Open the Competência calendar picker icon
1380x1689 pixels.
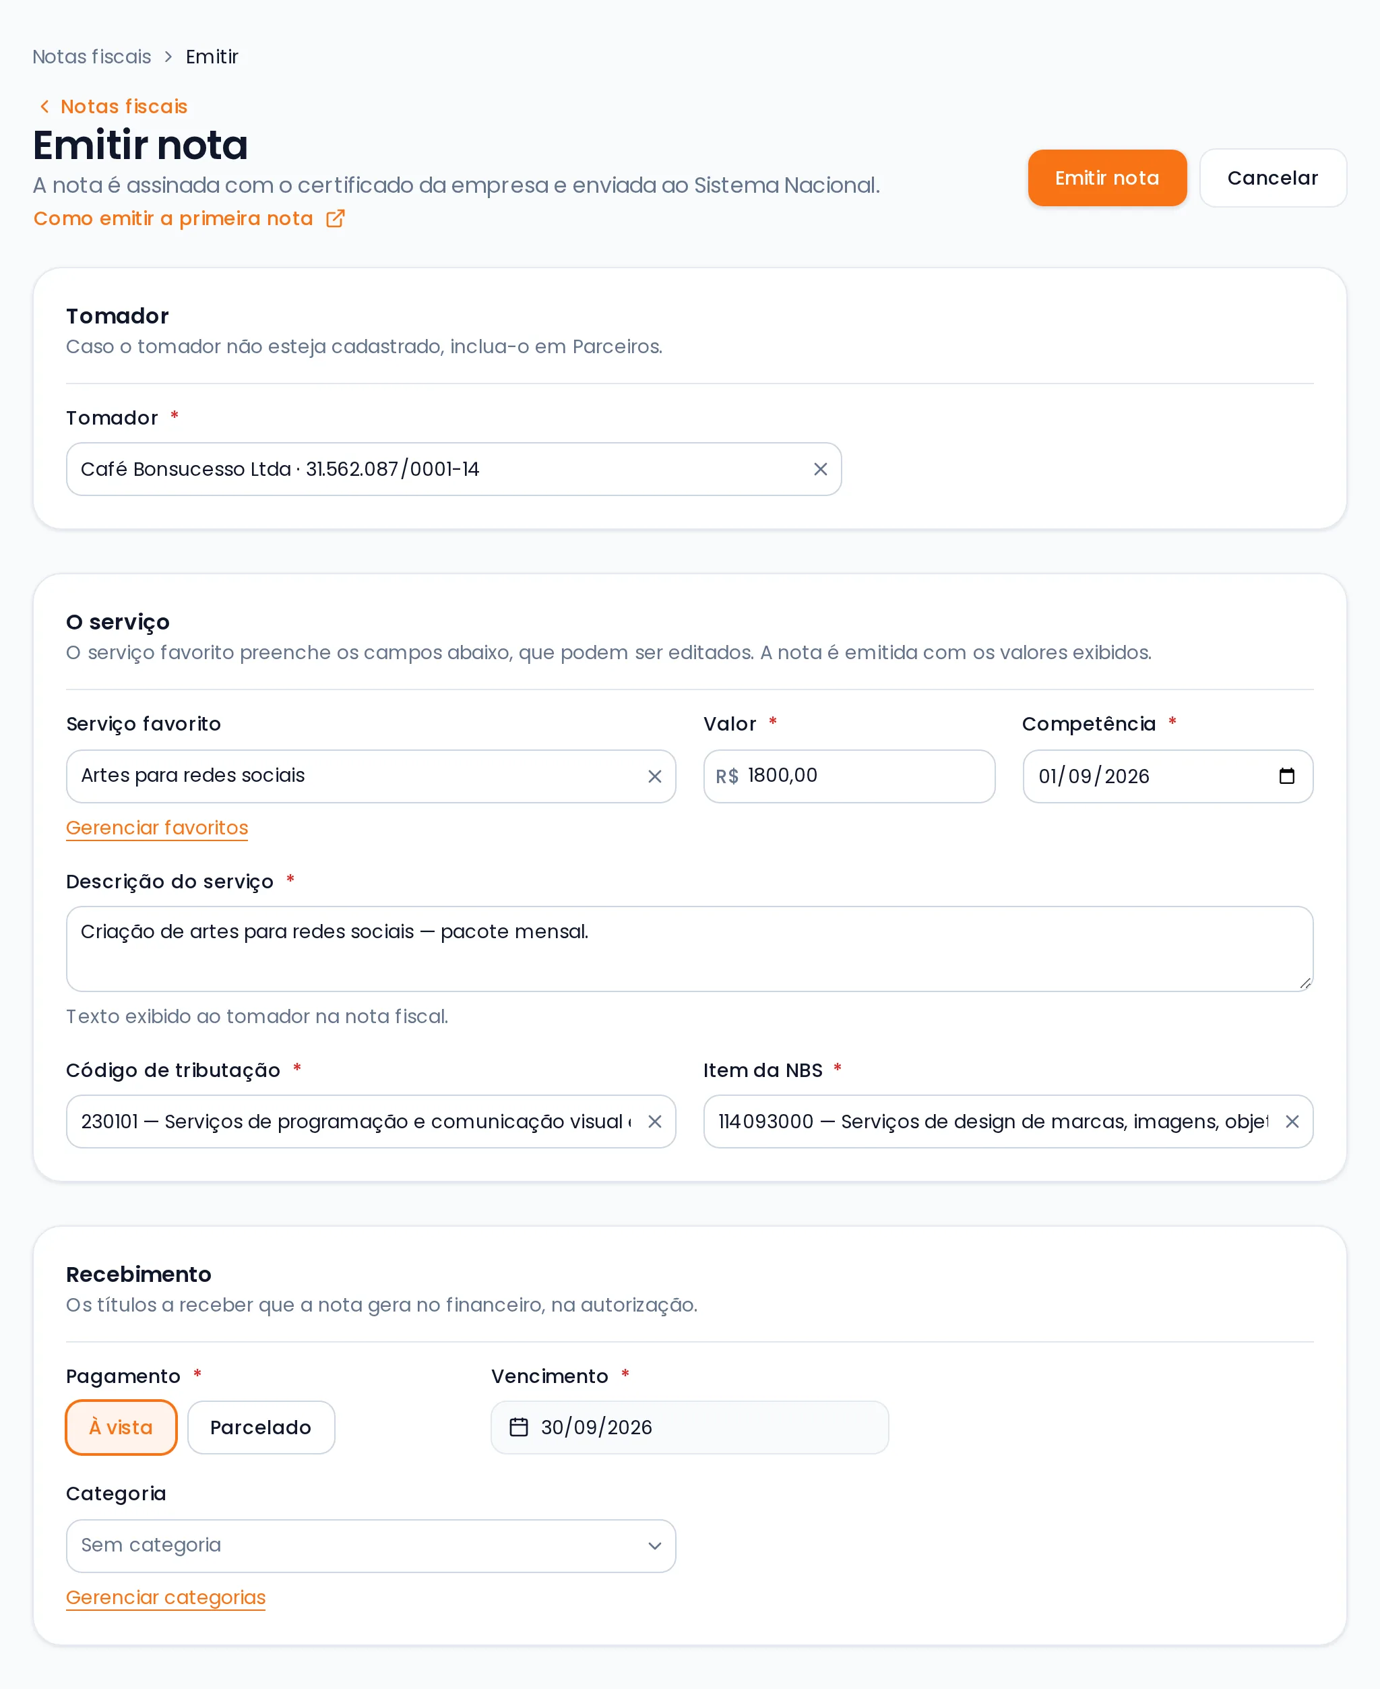tap(1286, 776)
